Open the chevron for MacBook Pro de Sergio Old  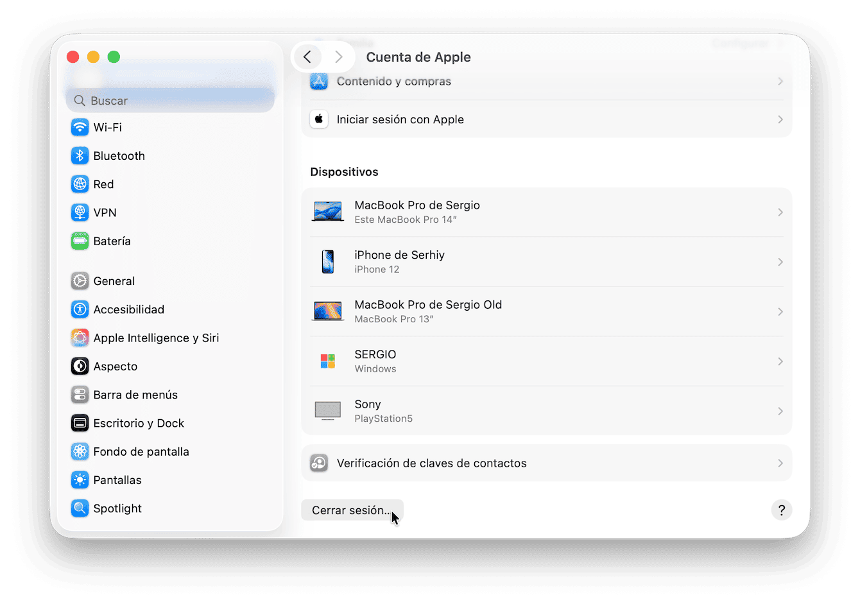point(780,311)
